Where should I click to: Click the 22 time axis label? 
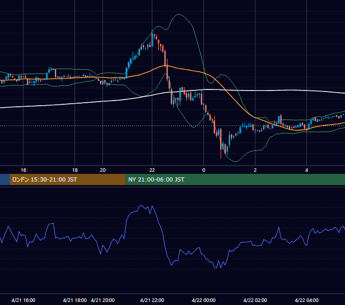(152, 170)
